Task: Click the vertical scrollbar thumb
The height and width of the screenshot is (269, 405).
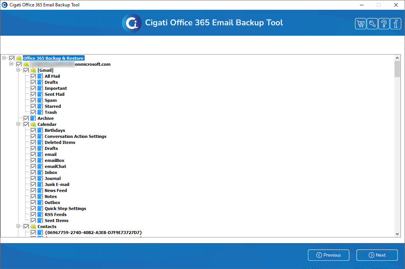Action: [x=397, y=69]
